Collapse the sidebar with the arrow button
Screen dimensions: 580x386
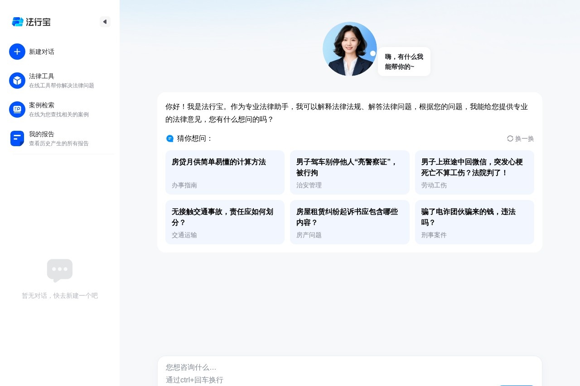105,22
